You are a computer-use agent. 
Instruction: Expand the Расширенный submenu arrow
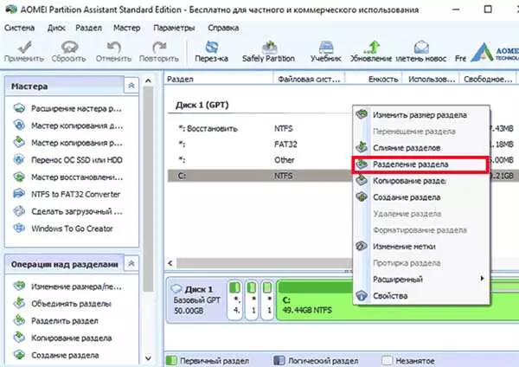[x=483, y=279]
